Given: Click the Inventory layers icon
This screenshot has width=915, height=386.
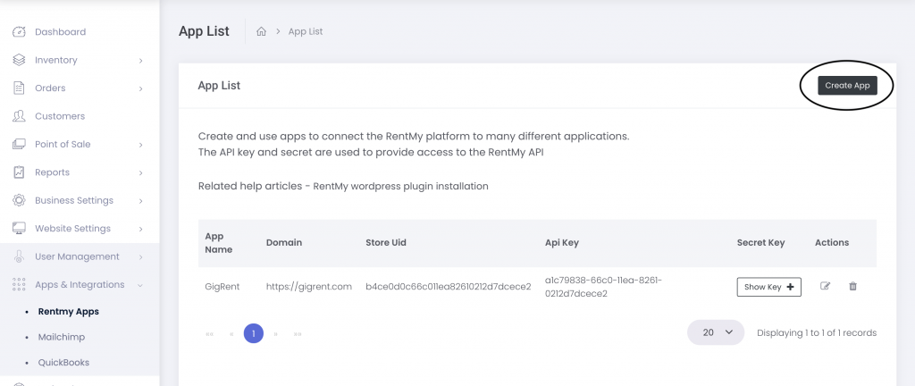Looking at the screenshot, I should [x=20, y=60].
